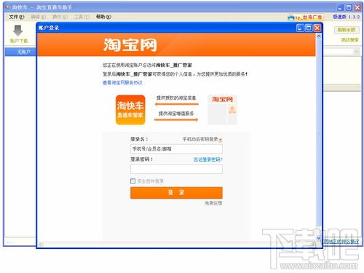Open the 帮助 menu

(x=103, y=17)
